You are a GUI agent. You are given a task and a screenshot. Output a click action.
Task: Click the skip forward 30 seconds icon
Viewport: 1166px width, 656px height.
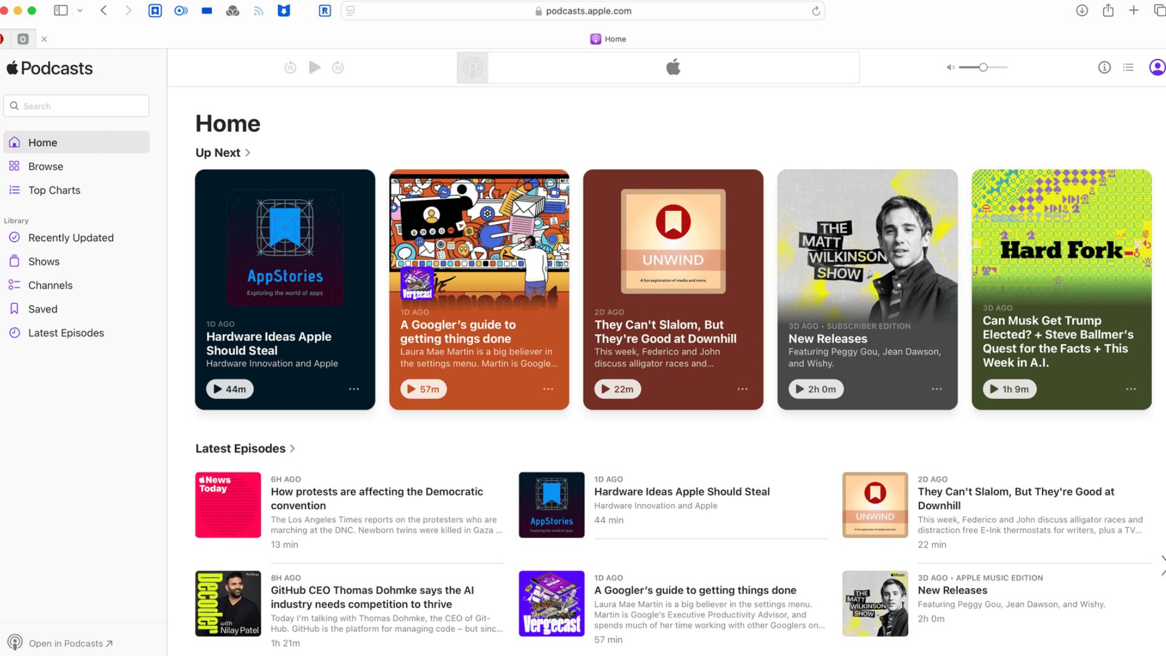[338, 67]
